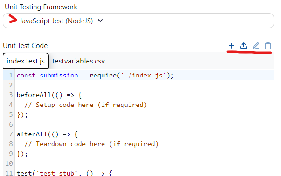Add a new unit test file

click(232, 46)
